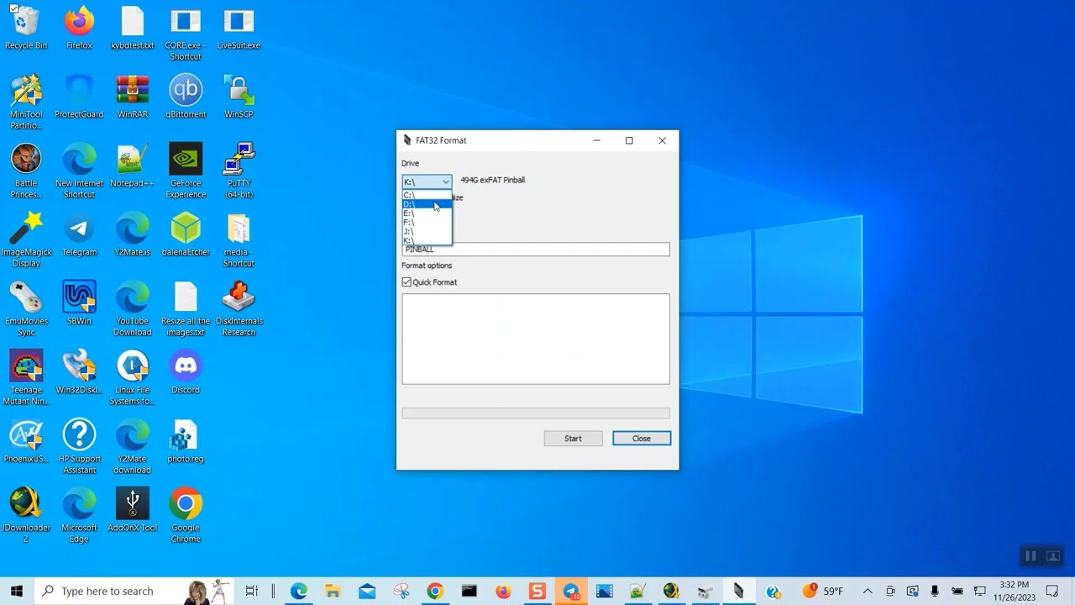This screenshot has width=1075, height=605.
Task: Click the PINBALL volume label field
Action: click(x=536, y=250)
